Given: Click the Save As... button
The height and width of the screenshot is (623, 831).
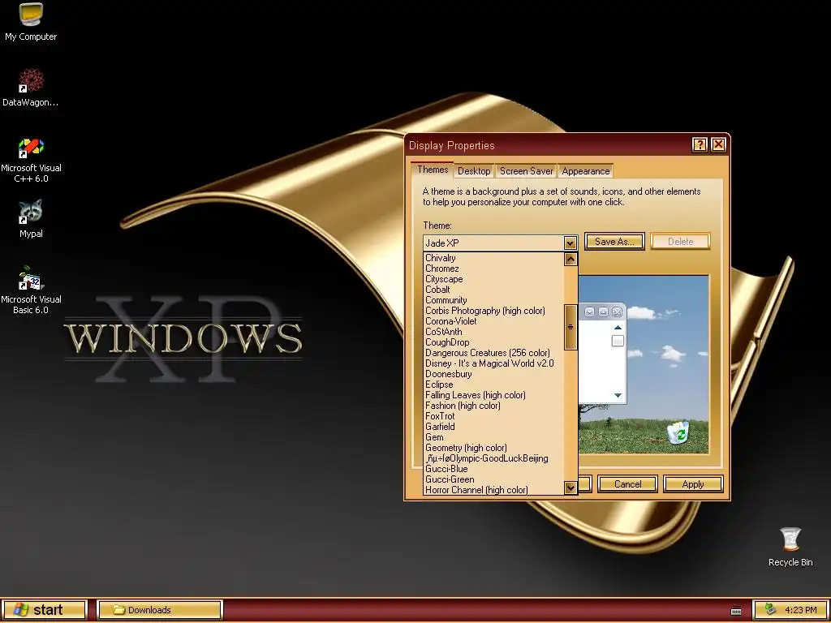Looking at the screenshot, I should tap(614, 242).
